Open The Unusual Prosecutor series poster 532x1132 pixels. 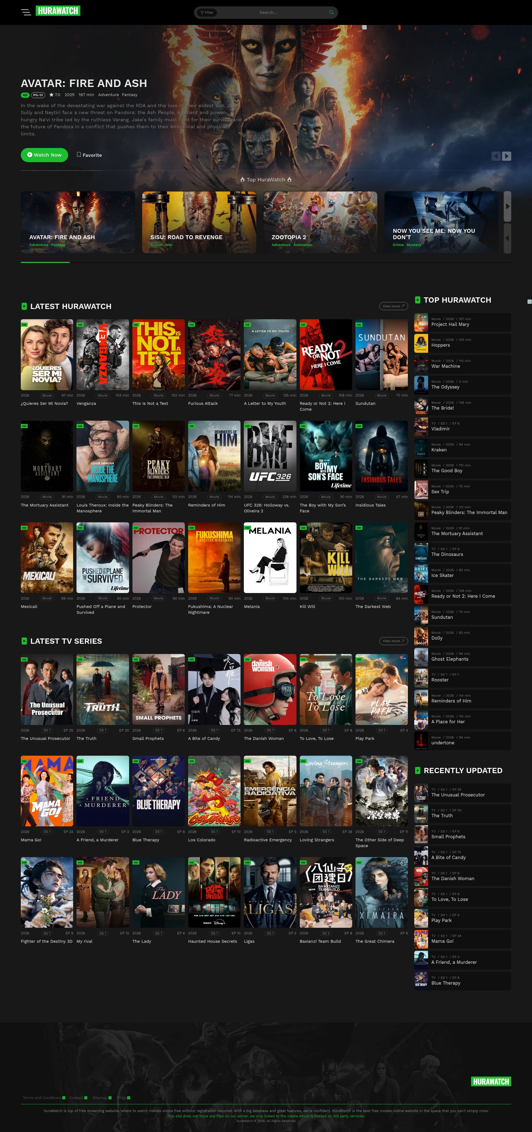click(47, 689)
